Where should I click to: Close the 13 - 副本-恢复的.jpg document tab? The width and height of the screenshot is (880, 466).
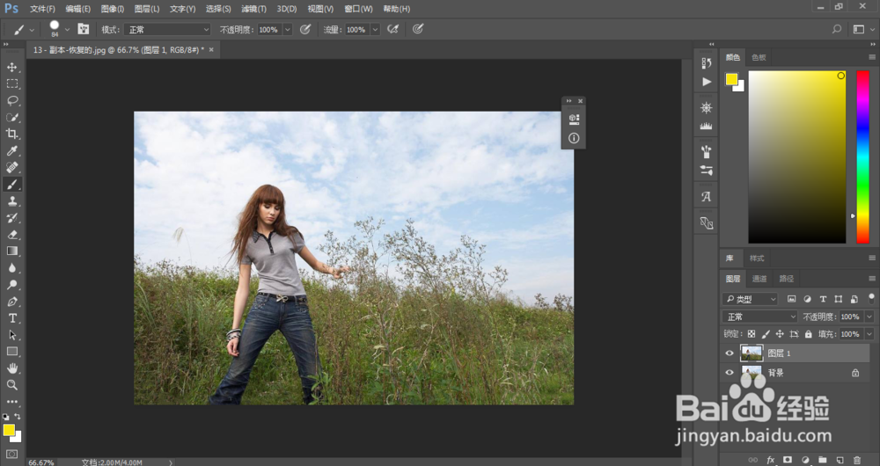tap(211, 50)
